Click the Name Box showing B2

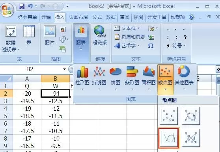[30, 69]
